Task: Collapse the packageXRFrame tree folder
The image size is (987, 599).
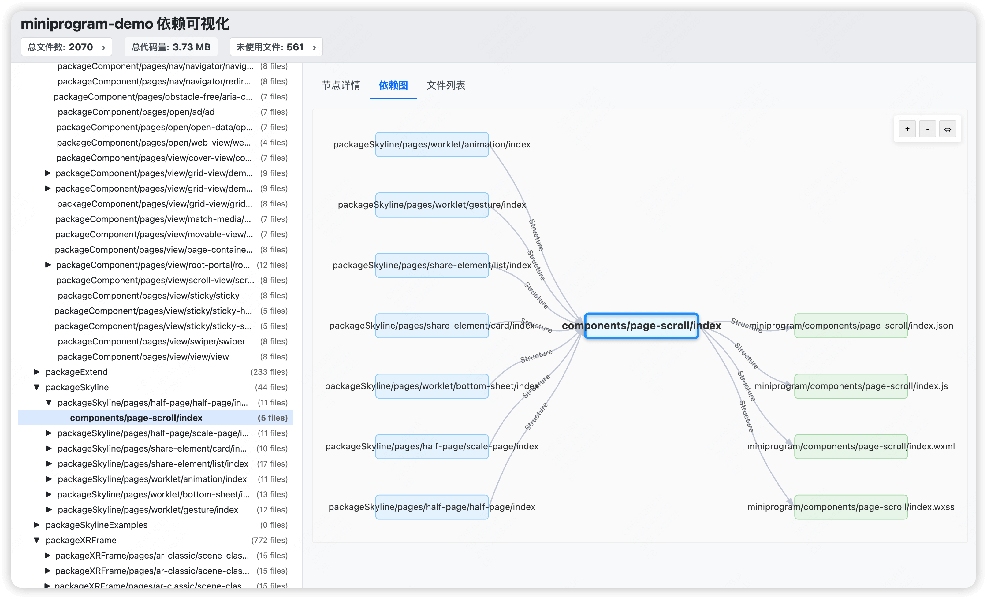Action: (x=36, y=540)
